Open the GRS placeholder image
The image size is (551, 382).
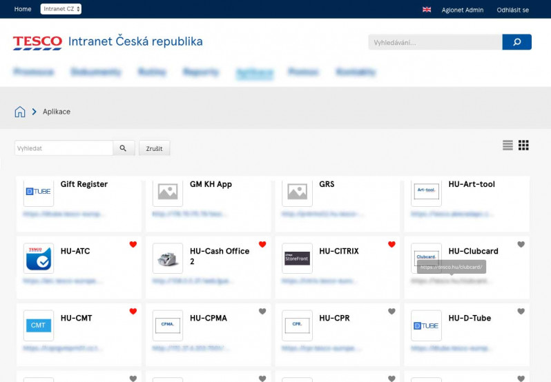pyautogui.click(x=298, y=192)
